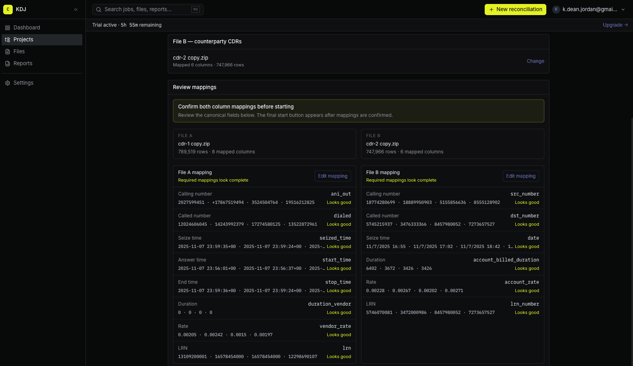Edit mapping for File B
This screenshot has height=366, width=633.
click(x=521, y=176)
